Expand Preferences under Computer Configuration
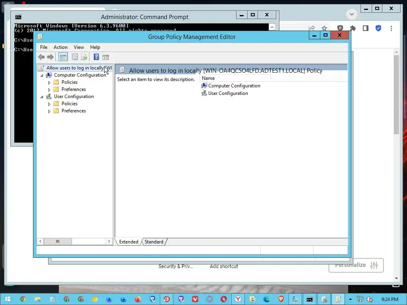407x305 pixels. tap(49, 90)
